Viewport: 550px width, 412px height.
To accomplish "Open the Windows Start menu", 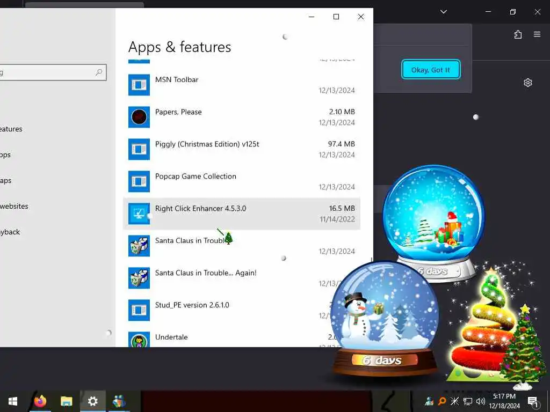I will coord(13,401).
